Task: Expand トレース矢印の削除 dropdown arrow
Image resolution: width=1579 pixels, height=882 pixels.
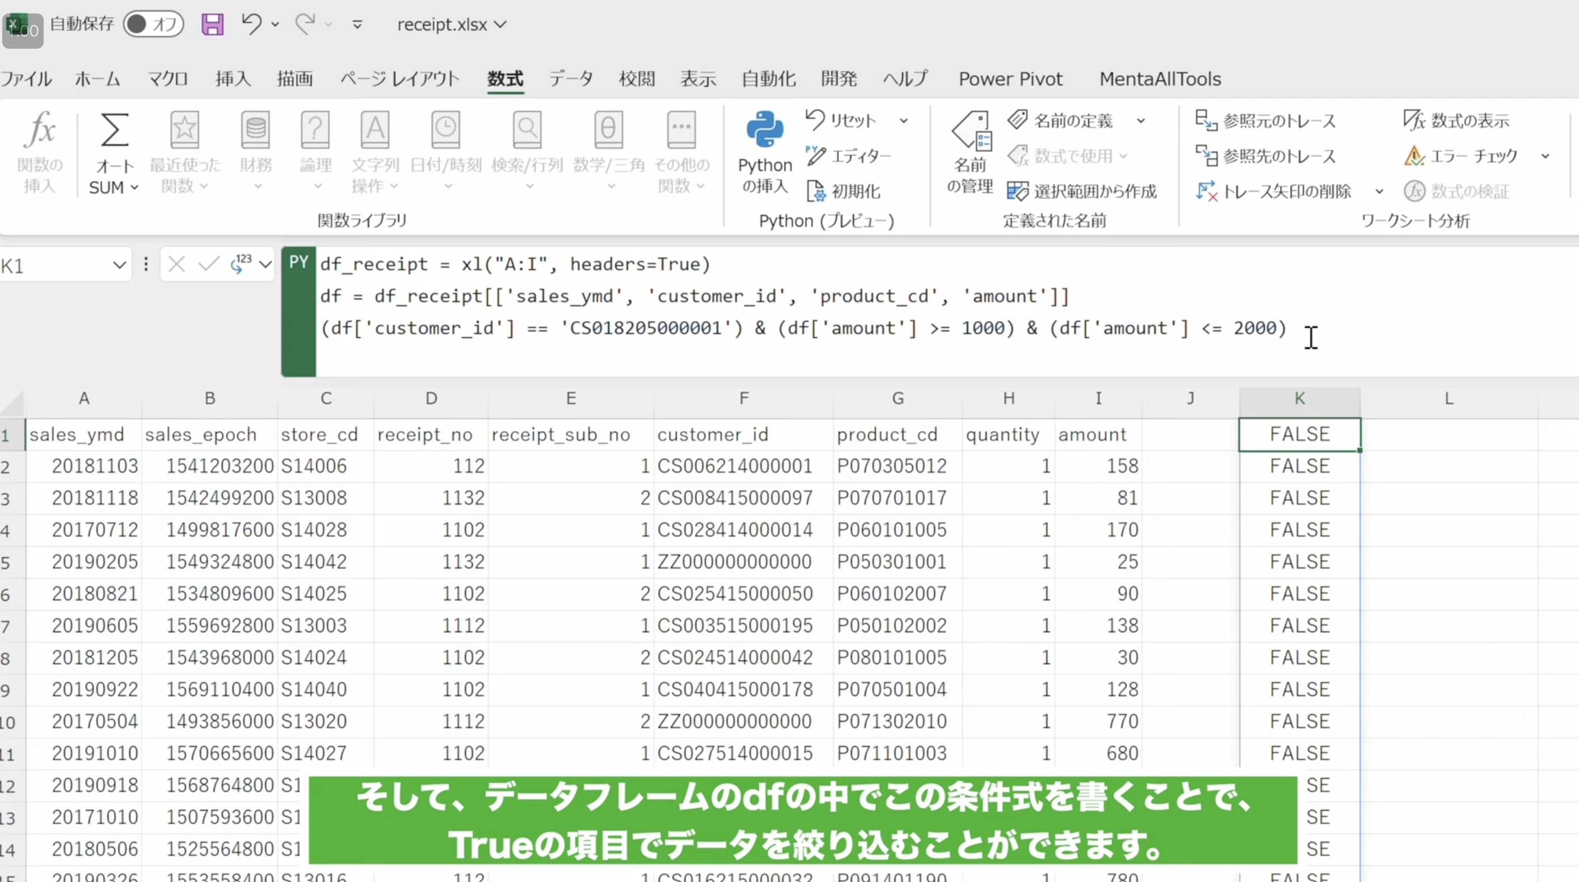Action: coord(1379,191)
